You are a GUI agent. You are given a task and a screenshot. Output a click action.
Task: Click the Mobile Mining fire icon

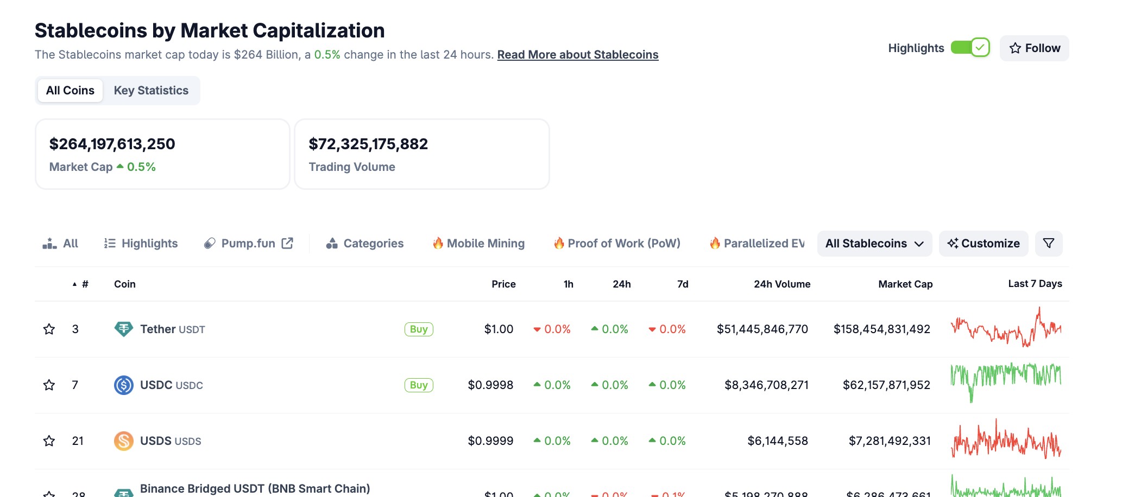coord(438,243)
